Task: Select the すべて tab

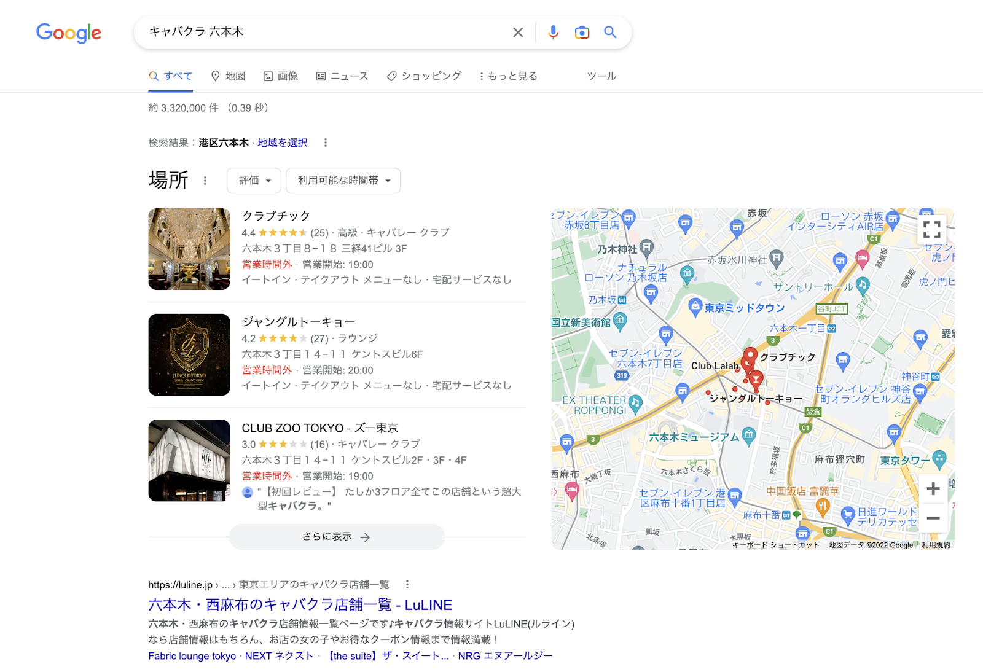Action: [x=171, y=76]
